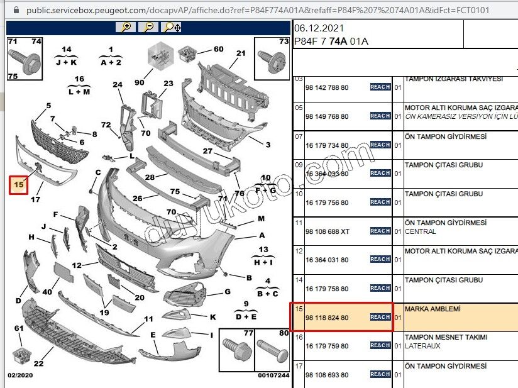Select part number 98 118 824 80
This screenshot has height=388, width=518.
pos(327,318)
